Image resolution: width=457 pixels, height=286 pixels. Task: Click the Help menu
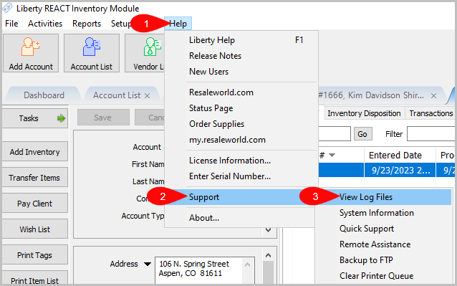tap(178, 24)
